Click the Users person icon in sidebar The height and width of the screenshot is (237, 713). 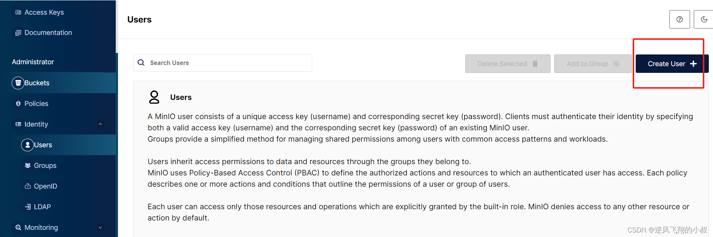pos(28,145)
